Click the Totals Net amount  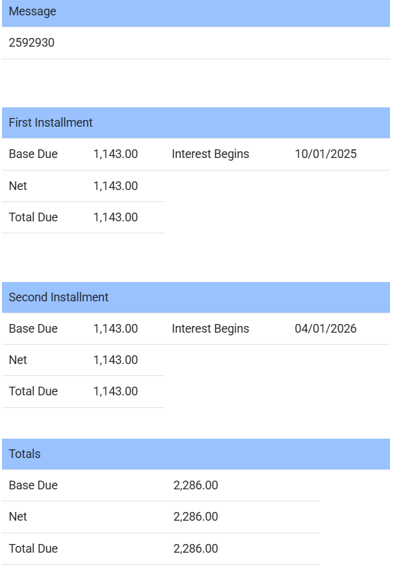click(196, 517)
